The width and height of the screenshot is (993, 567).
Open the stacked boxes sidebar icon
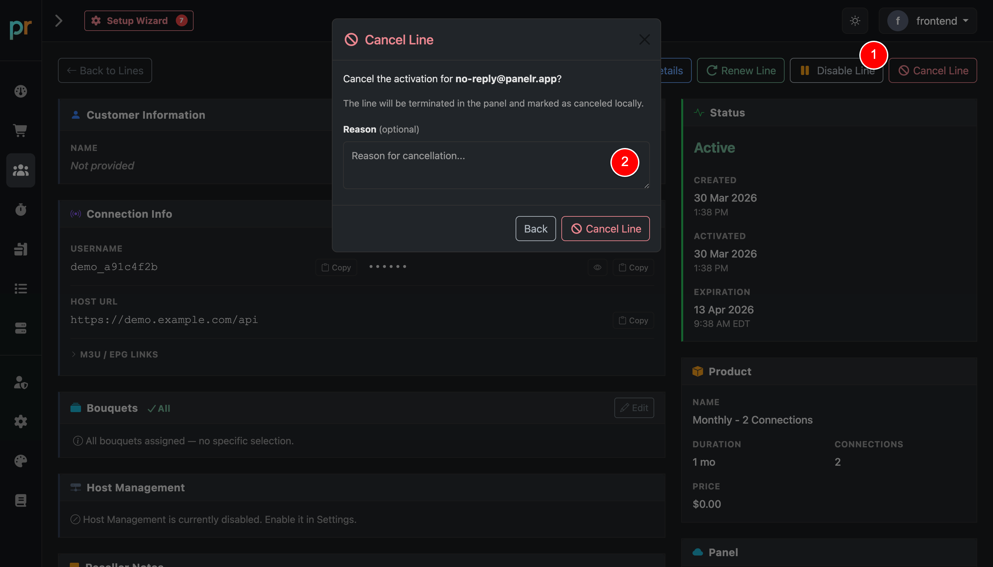[x=21, y=249]
